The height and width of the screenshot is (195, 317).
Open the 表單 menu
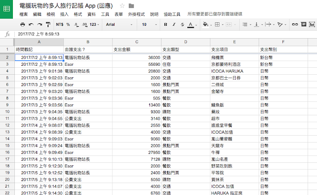(x=119, y=14)
